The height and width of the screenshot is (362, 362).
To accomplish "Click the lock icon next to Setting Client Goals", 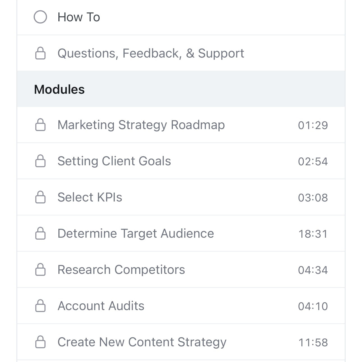I will pyautogui.click(x=40, y=161).
